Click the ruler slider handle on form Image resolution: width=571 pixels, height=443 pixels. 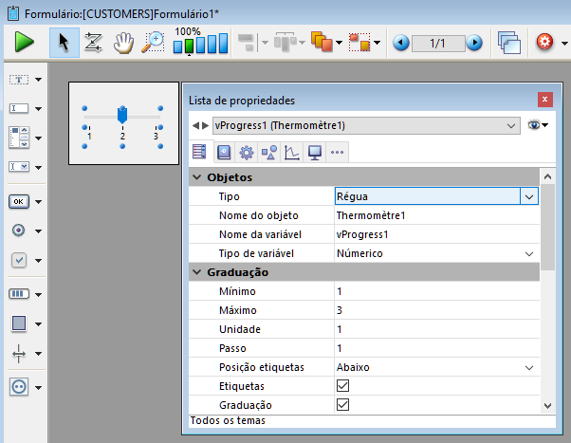pyautogui.click(x=121, y=115)
